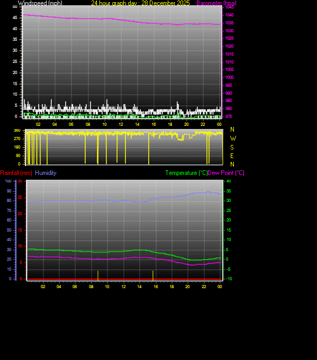This screenshot has height=360, width=317.
Task: Click "90" on the wind direction axis
Action: [x=18, y=155]
